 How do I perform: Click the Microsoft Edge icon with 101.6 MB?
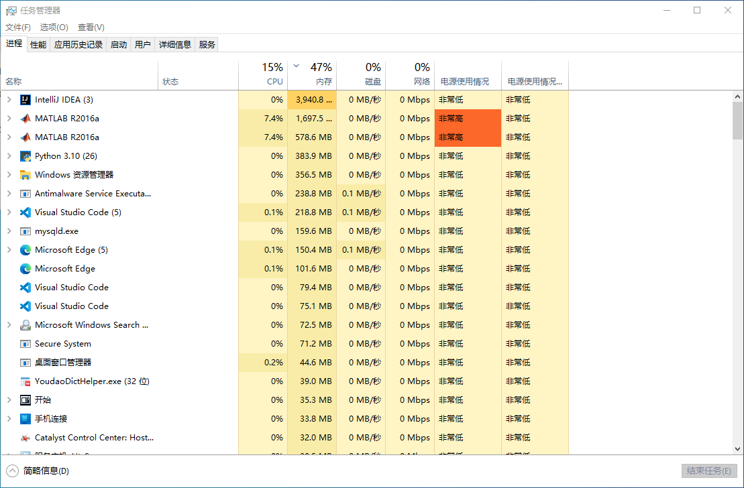coord(25,268)
